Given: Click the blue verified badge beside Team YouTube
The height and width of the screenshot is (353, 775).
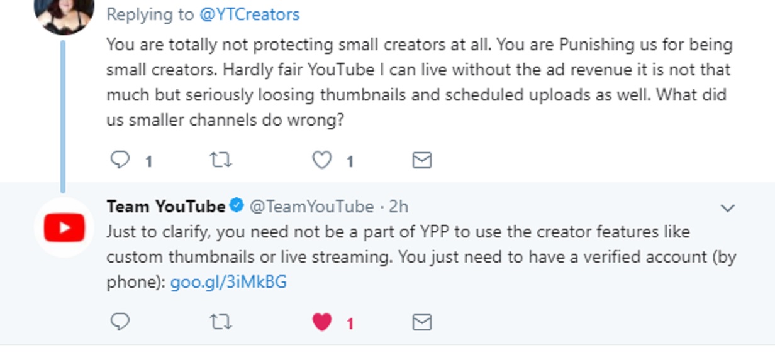Looking at the screenshot, I should pyautogui.click(x=237, y=205).
